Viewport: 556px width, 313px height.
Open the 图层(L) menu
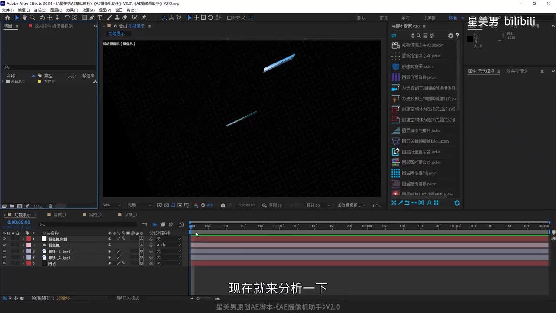(x=56, y=10)
